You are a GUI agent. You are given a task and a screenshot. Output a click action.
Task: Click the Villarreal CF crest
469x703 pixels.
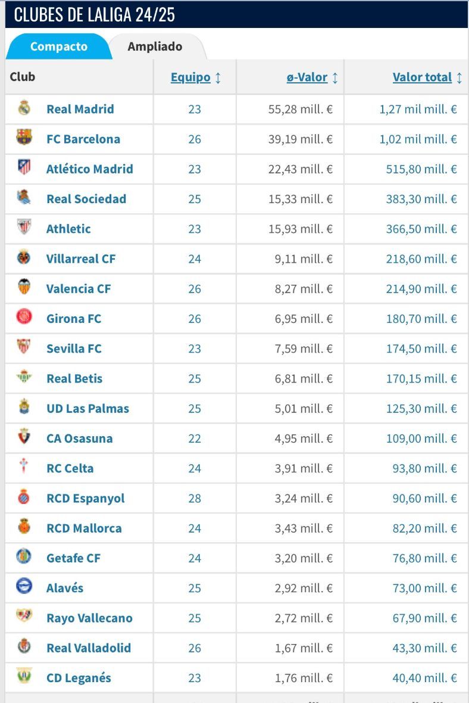pos(24,259)
